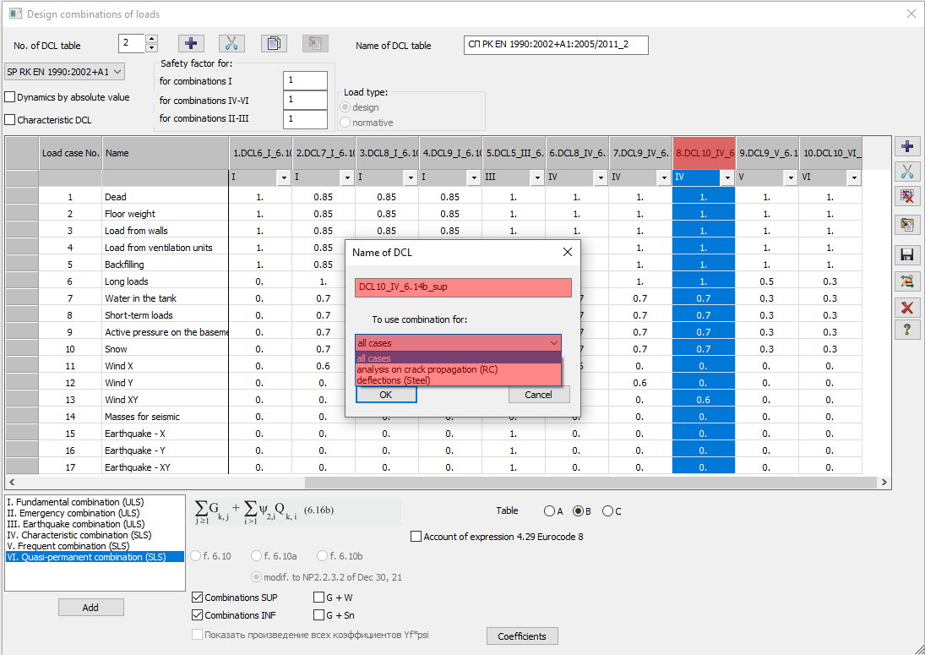Uncheck the Combinations SUP checkbox

pyautogui.click(x=199, y=598)
